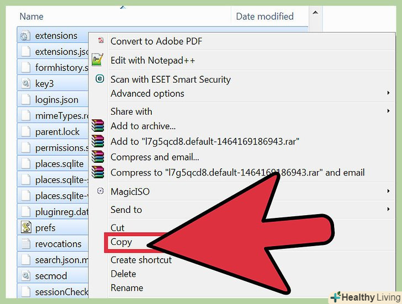Select the revocations file name
402x304 pixels.
pyautogui.click(x=59, y=244)
